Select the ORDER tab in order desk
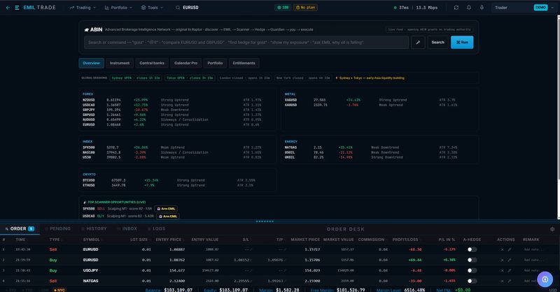Screen dimensions: 560x292 20,228
